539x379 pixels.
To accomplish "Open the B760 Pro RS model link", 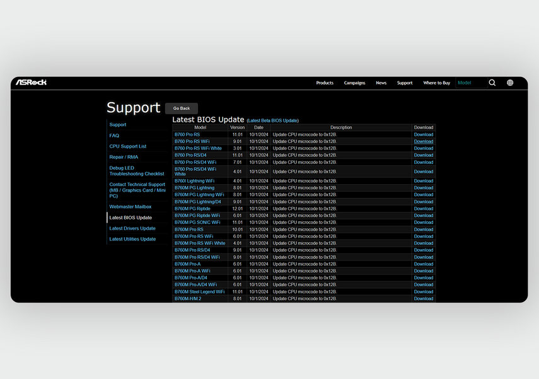I will click(x=187, y=134).
